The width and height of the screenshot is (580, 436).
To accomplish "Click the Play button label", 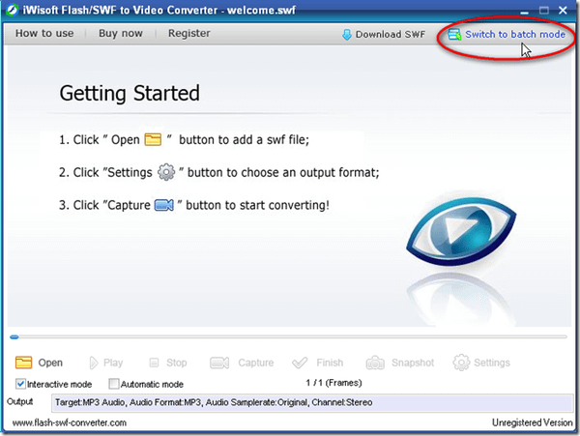I will point(113,363).
